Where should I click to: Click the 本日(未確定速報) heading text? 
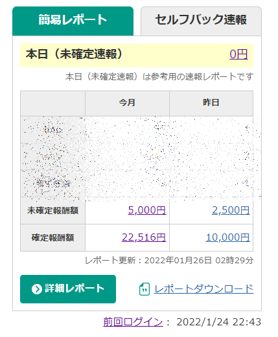pos(74,54)
